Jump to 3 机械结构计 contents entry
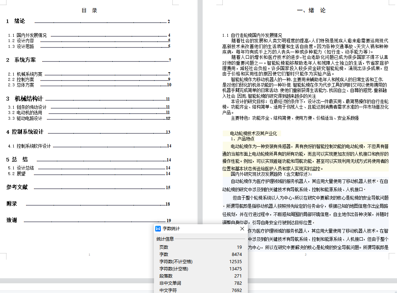Screen dimensions: 397x293 click(25, 99)
